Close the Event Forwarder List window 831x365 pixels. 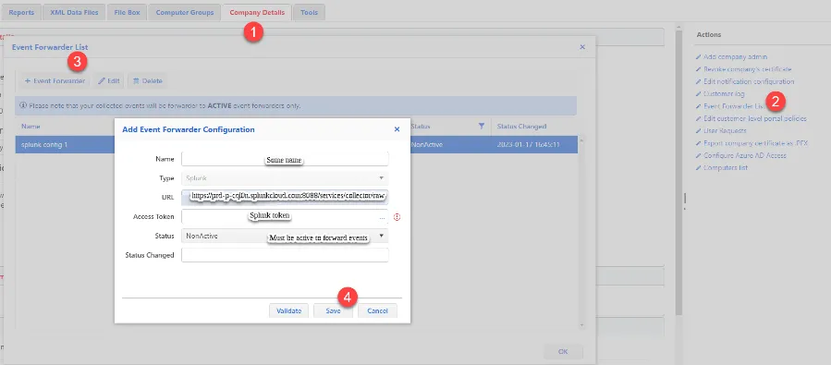582,47
